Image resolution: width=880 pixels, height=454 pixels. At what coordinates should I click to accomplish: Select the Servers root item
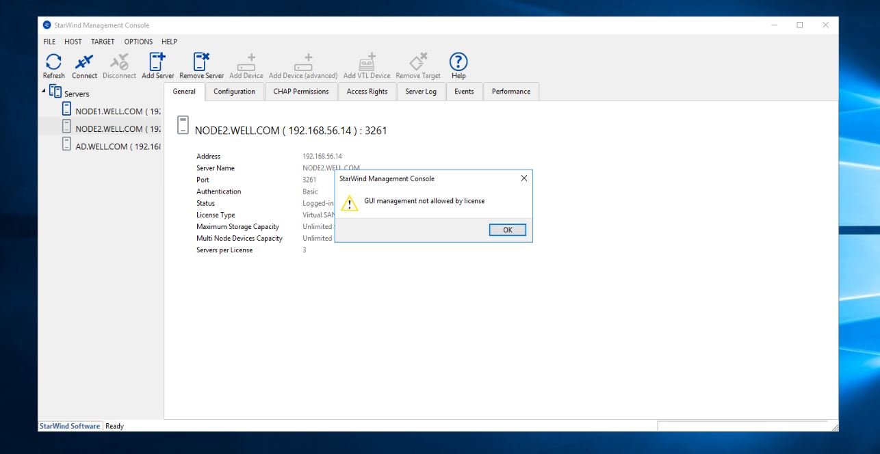[69, 93]
